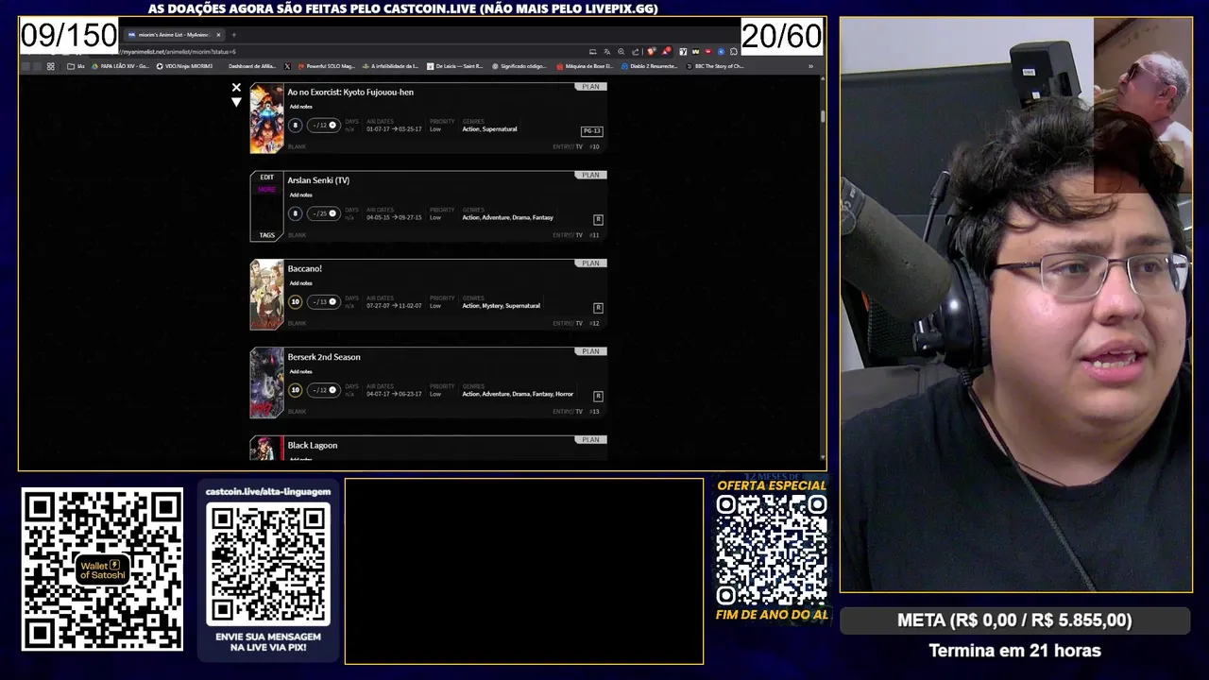The image size is (1209, 680).
Task: Increment episodes for Ao no Exorcist
Action: (x=332, y=125)
